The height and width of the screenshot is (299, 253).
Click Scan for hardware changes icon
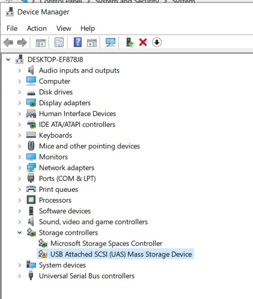tap(111, 42)
